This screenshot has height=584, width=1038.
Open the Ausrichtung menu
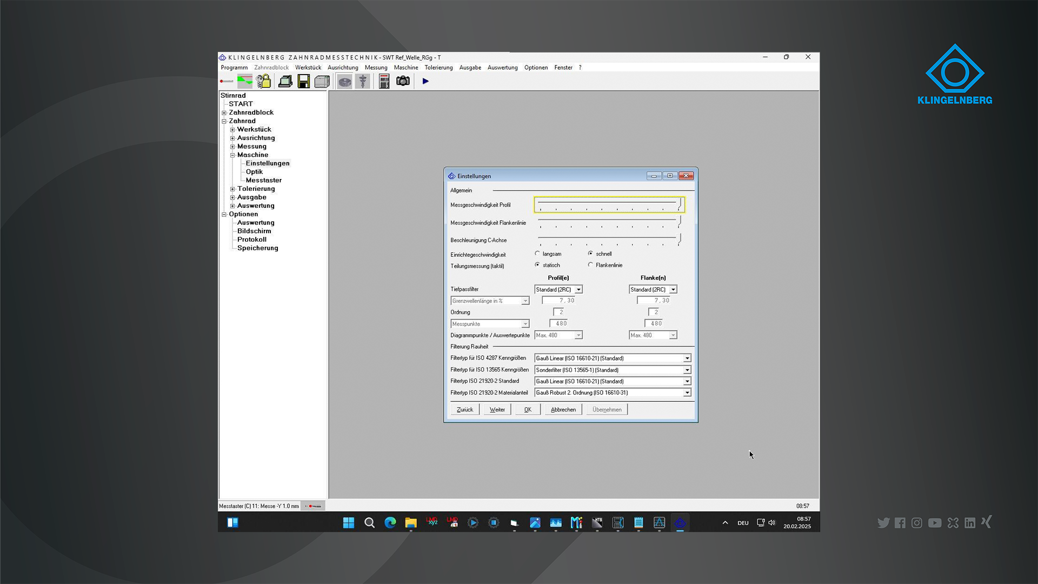pyautogui.click(x=343, y=68)
